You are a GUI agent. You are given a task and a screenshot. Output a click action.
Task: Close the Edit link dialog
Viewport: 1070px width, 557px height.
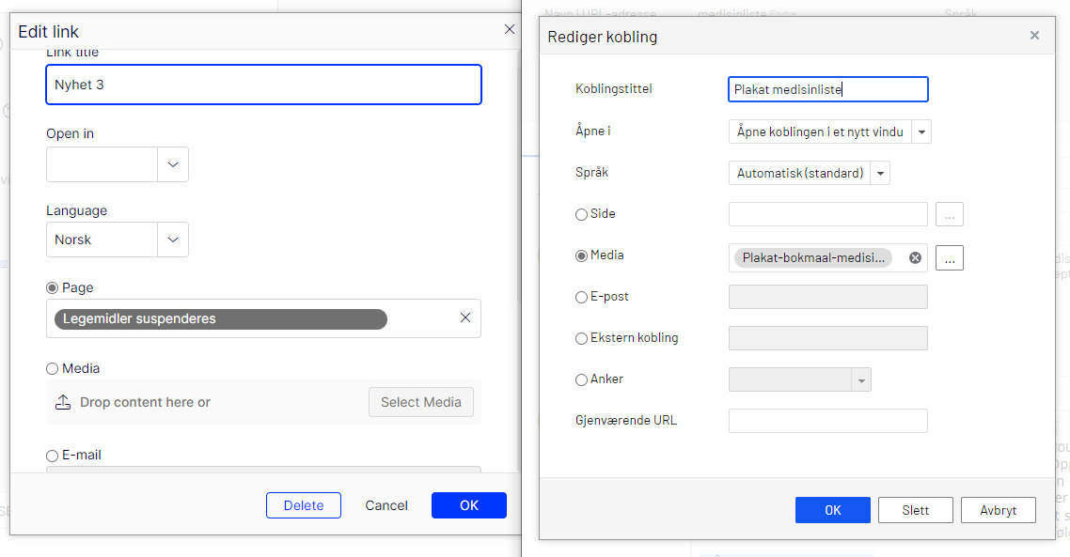(x=510, y=30)
